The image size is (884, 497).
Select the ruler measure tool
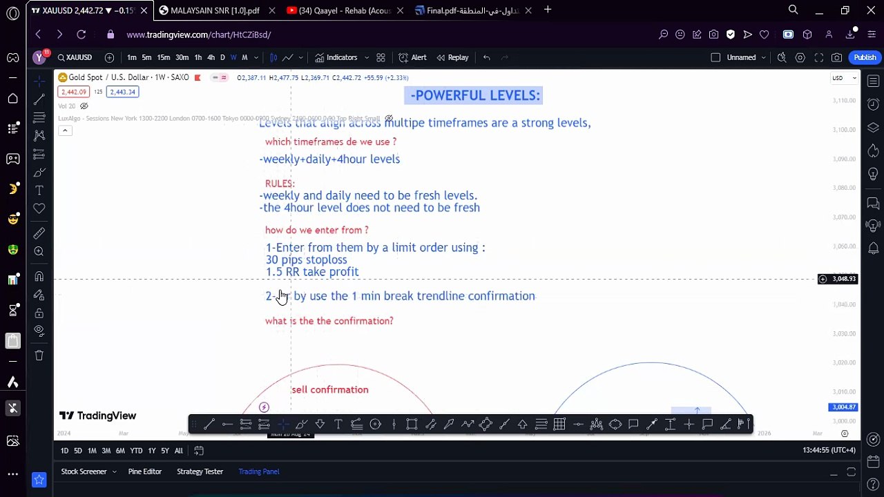[x=39, y=233]
